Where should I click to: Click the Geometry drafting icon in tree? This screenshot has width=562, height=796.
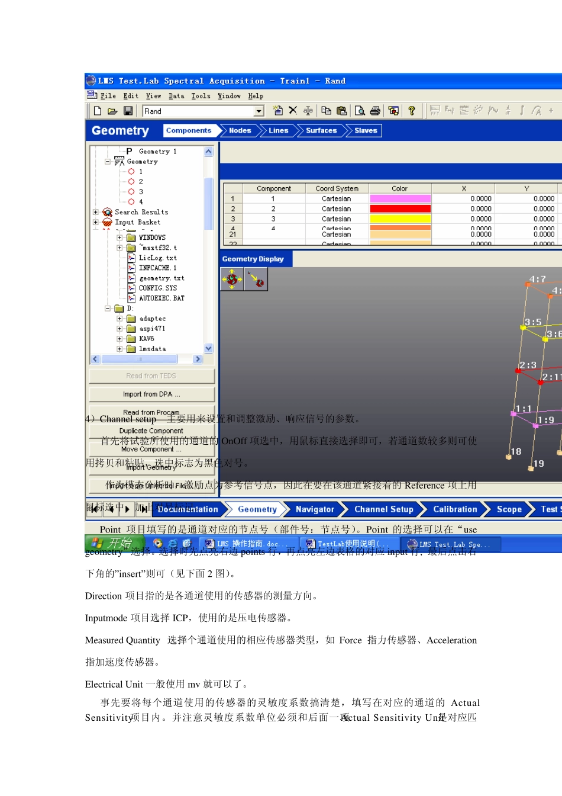[x=119, y=161]
